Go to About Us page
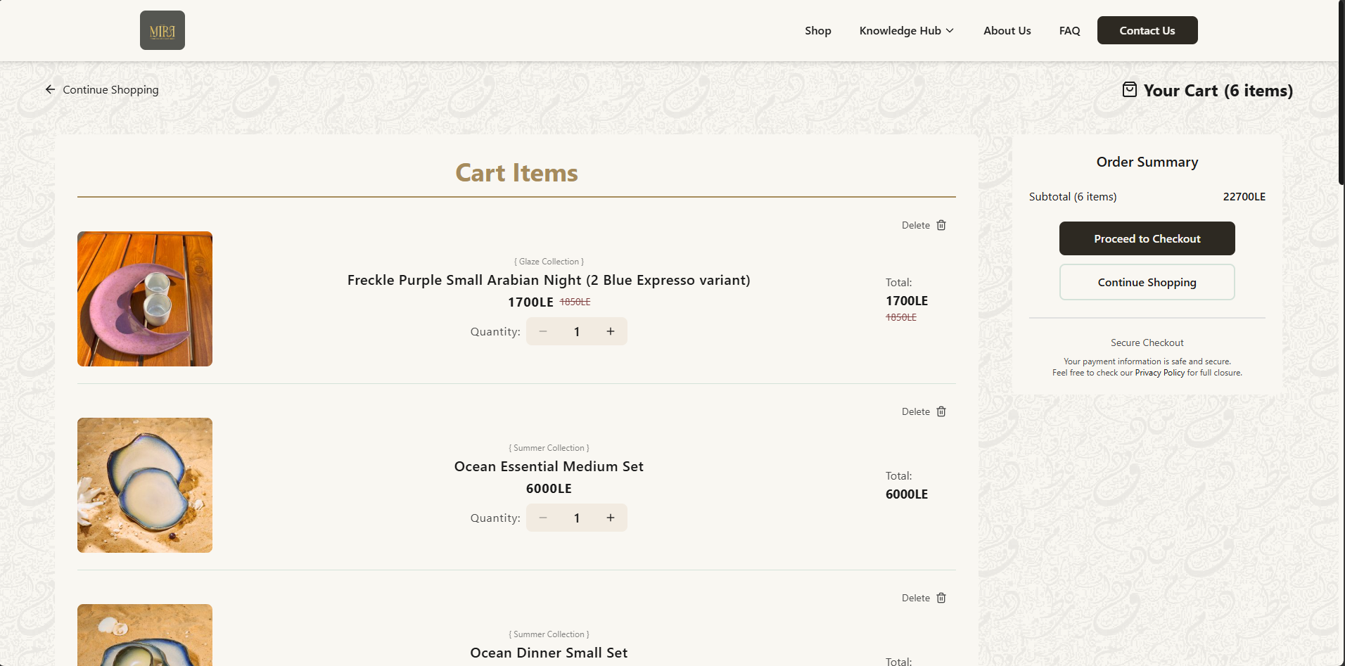The height and width of the screenshot is (666, 1345). 1007,30
